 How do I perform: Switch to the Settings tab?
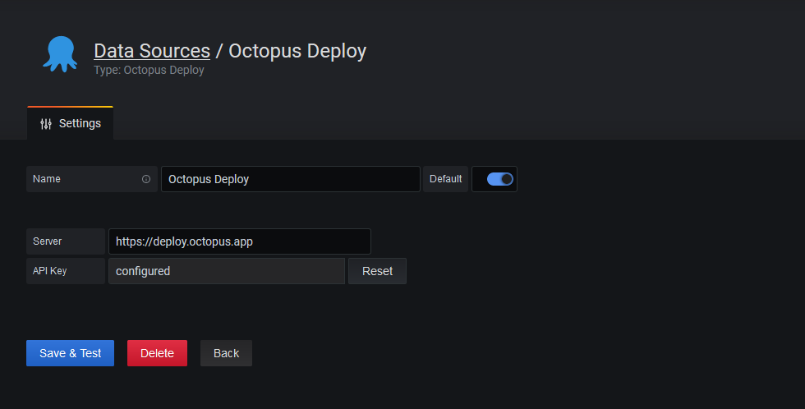pyautogui.click(x=71, y=124)
